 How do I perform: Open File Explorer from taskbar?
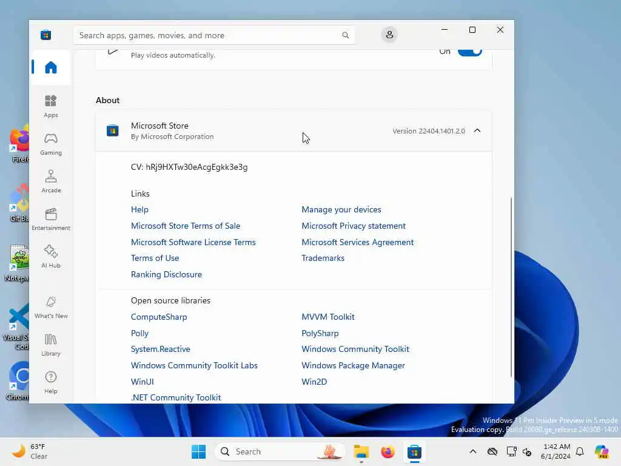(x=361, y=451)
